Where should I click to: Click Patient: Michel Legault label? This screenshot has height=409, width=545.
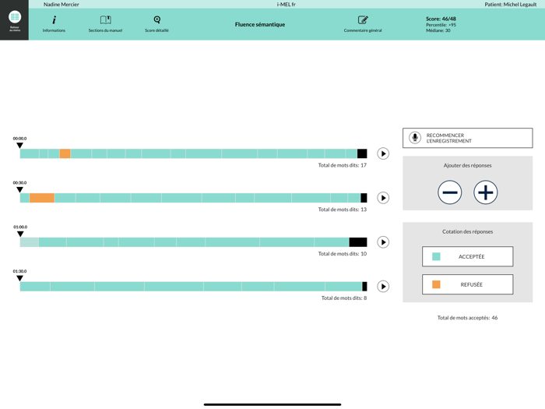pos(511,4)
